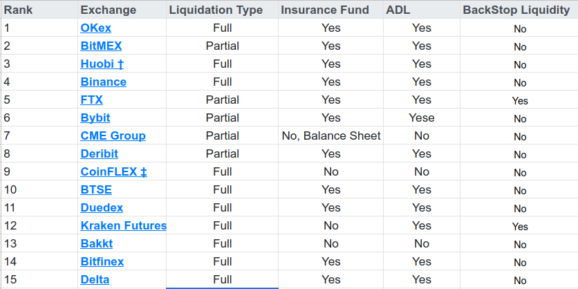Open the Kraken Futures link
578x289 pixels.
[x=123, y=225]
